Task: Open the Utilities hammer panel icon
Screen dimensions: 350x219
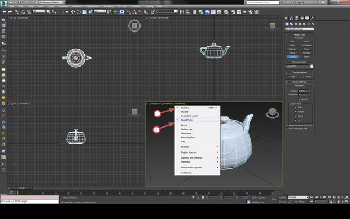Action: pos(312,18)
